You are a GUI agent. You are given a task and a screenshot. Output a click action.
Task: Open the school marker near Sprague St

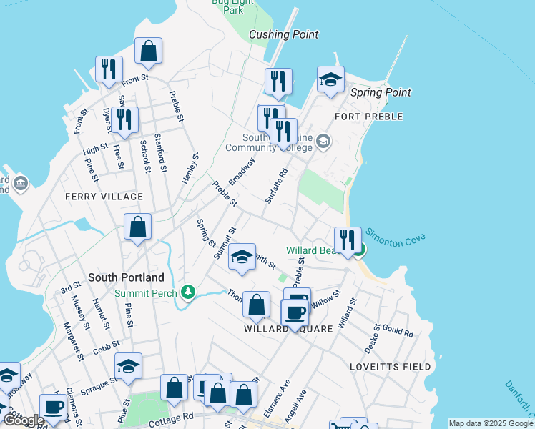click(128, 366)
